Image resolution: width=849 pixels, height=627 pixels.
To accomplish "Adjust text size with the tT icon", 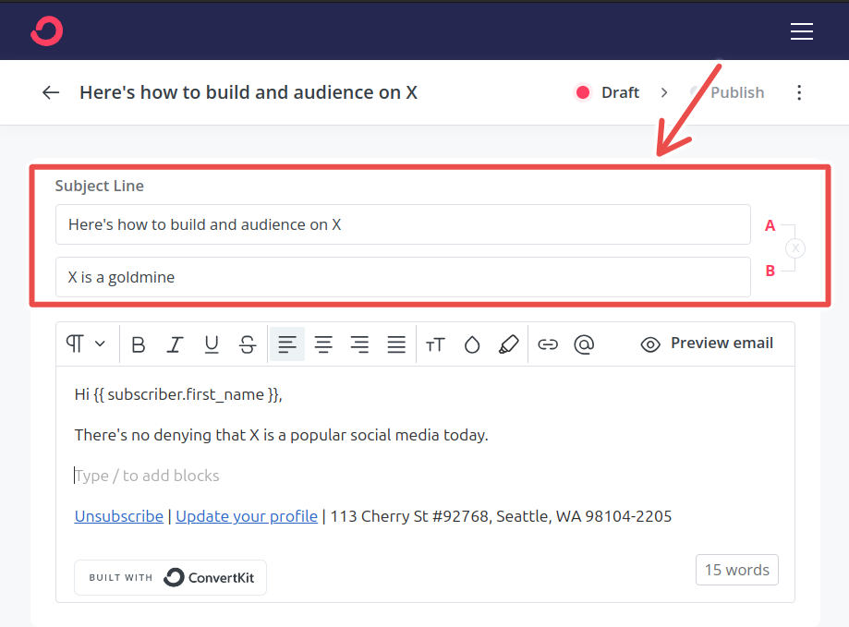I will 435,344.
